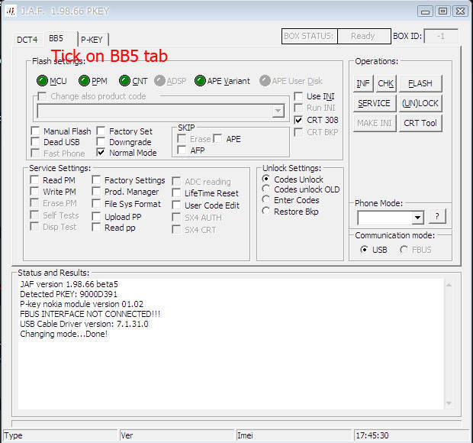The width and height of the screenshot is (473, 443).
Task: Select Codes unlock OLD radio option
Action: tap(265, 189)
